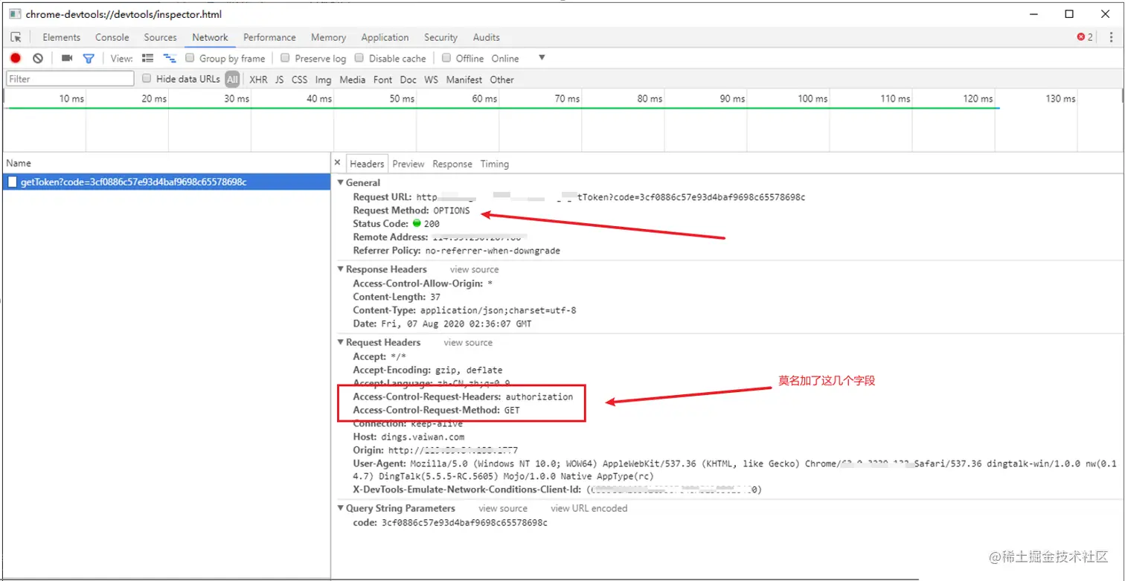
Task: Focus the network Filter text box
Action: tap(70, 79)
